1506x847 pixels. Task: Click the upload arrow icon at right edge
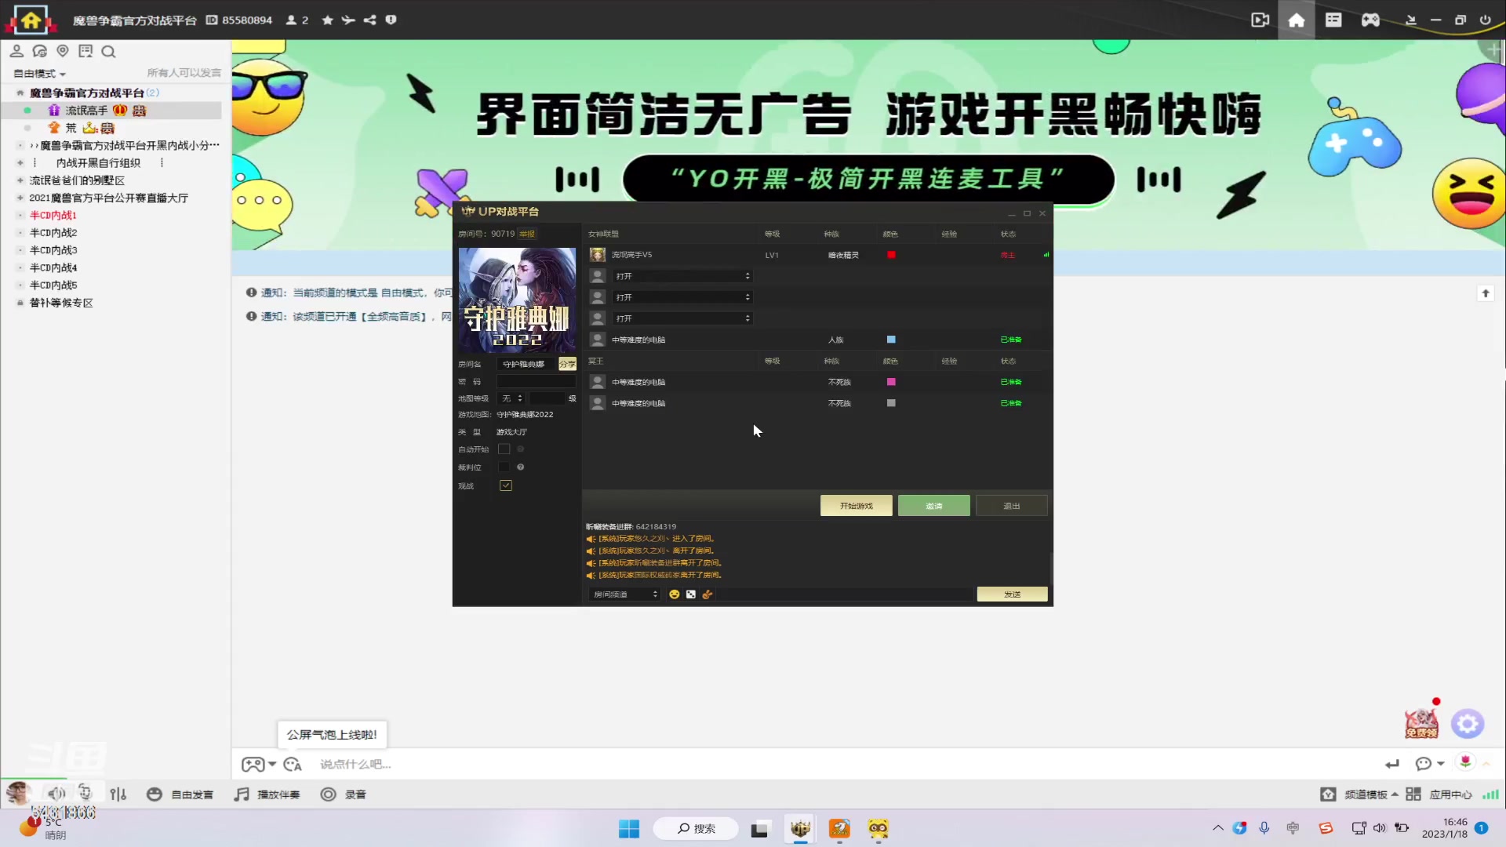tap(1486, 293)
